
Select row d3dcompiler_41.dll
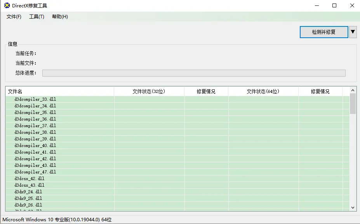click(x=177, y=152)
